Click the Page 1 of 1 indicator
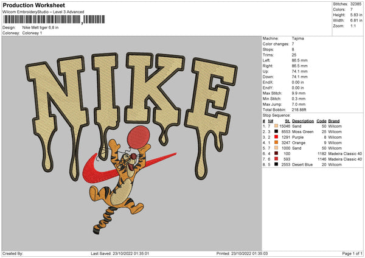This screenshot has height=258, width=365. pyautogui.click(x=352, y=253)
